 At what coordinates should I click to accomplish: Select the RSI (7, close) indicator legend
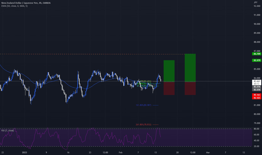(8, 130)
